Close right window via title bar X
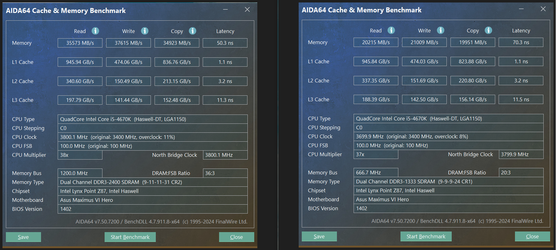Screen dimensions: 556x250 coord(543,9)
